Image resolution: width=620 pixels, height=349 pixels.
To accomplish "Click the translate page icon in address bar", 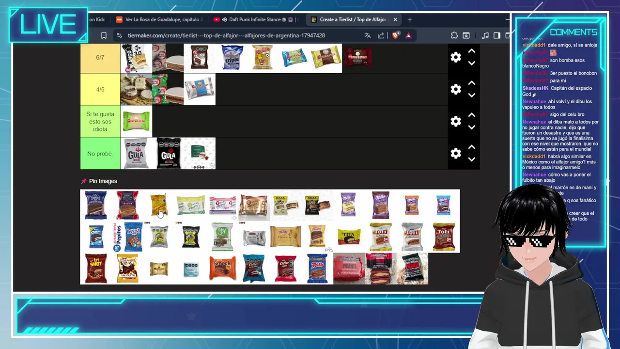I will [368, 35].
